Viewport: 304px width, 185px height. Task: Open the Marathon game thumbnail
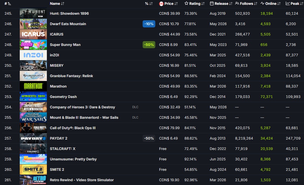click(33, 86)
